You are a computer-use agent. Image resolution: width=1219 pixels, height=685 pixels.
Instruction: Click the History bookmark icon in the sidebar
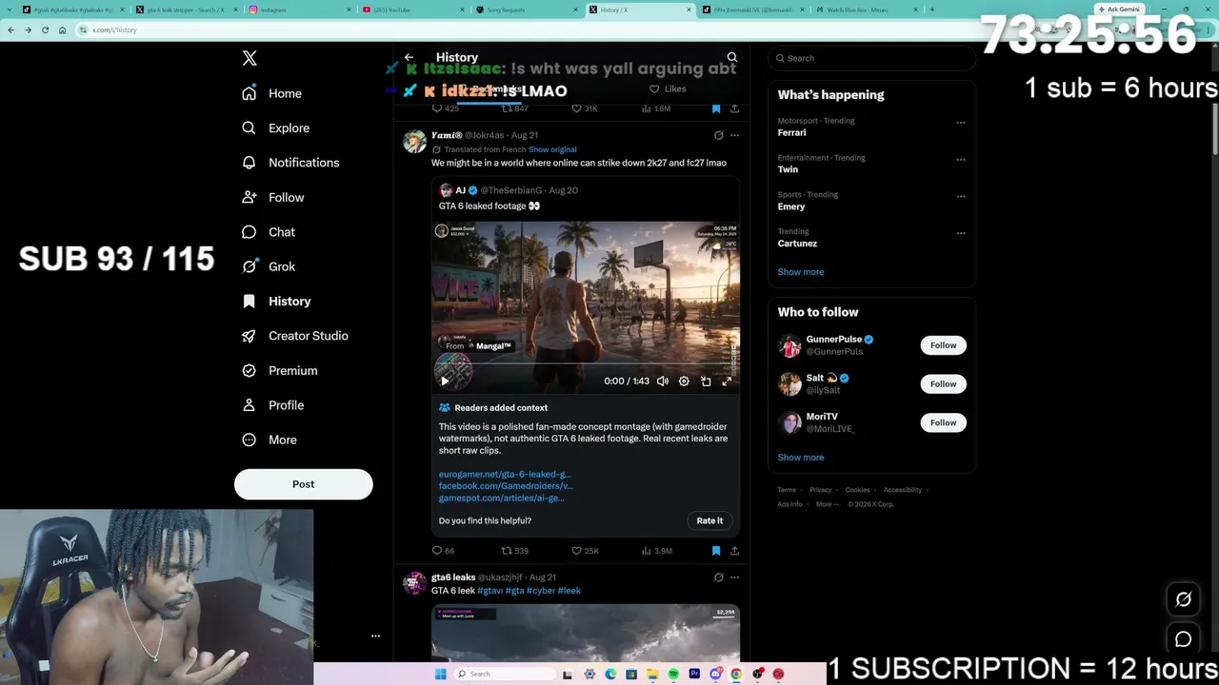(x=249, y=301)
